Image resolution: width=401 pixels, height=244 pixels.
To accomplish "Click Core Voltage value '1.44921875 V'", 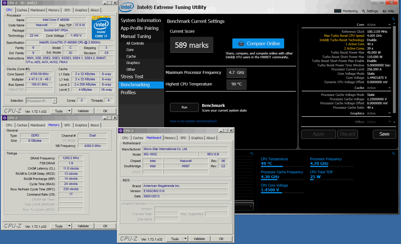I will click(x=377, y=78).
